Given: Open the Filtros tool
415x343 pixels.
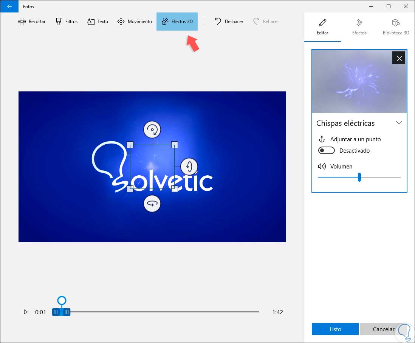Looking at the screenshot, I should coord(67,22).
